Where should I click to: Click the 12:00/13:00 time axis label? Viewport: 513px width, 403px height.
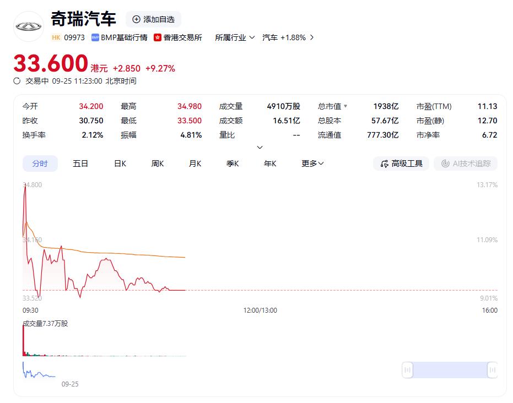[x=260, y=310]
